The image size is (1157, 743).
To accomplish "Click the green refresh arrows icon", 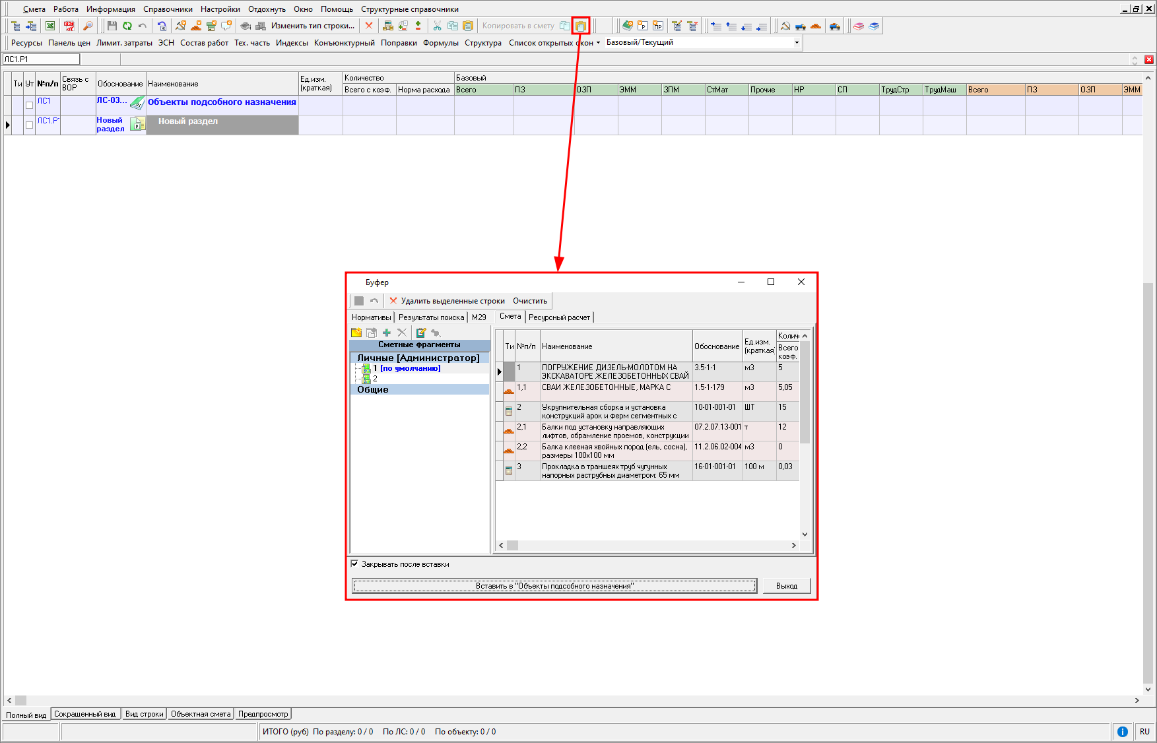I will point(127,26).
